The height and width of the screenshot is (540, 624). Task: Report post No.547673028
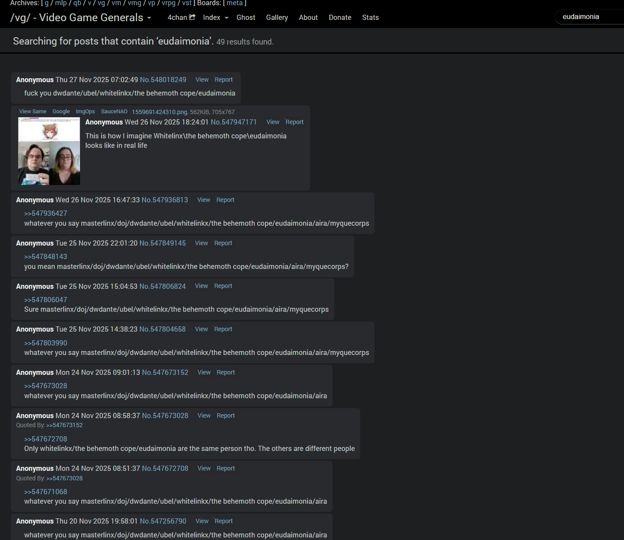[x=226, y=416]
